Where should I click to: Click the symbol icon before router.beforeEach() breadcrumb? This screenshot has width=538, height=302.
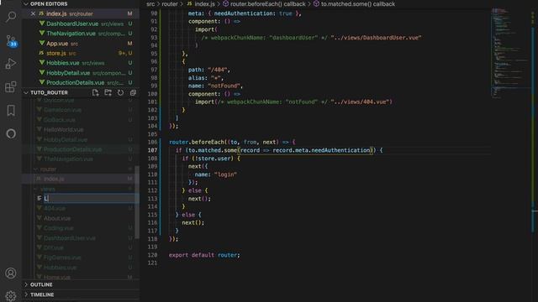[225, 3]
